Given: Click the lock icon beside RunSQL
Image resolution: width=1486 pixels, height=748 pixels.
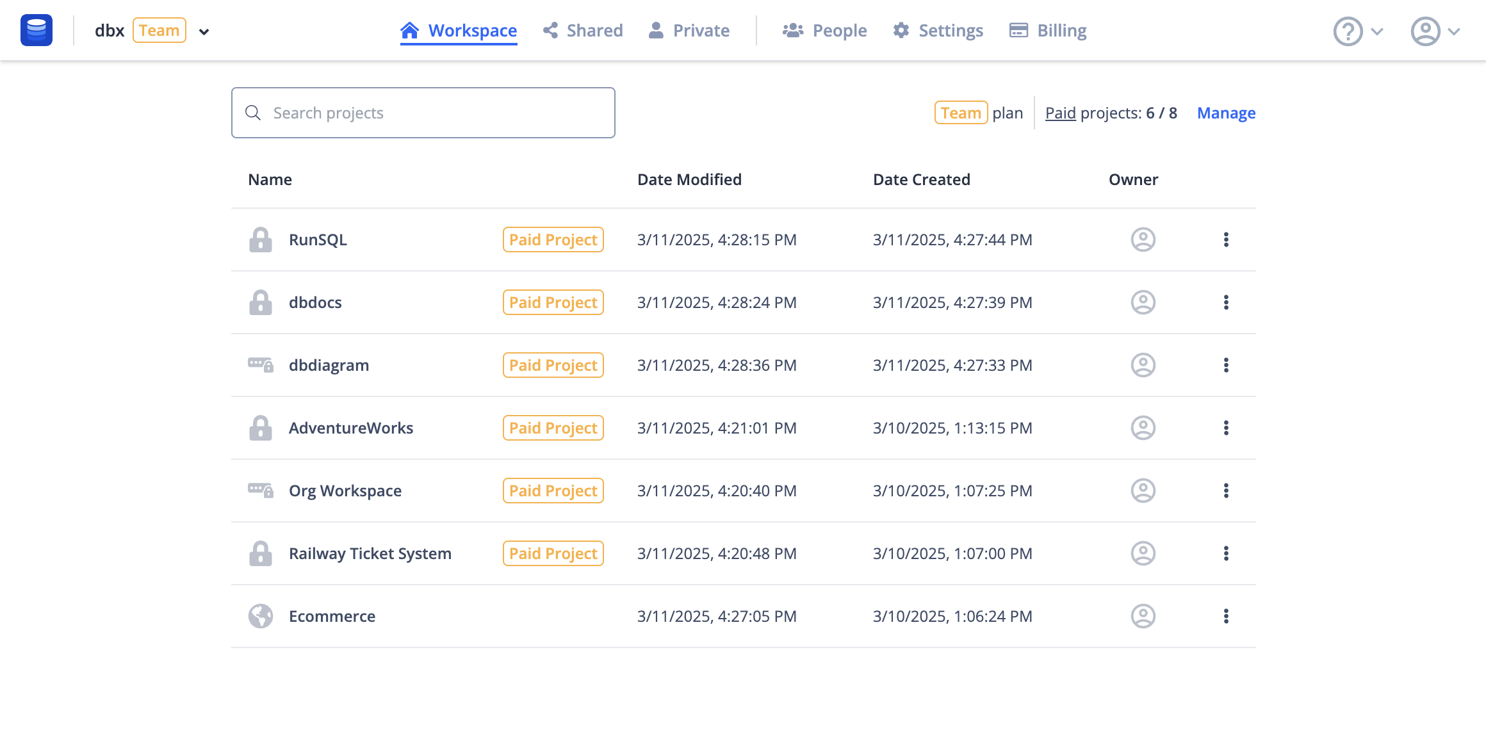Looking at the screenshot, I should click(261, 240).
